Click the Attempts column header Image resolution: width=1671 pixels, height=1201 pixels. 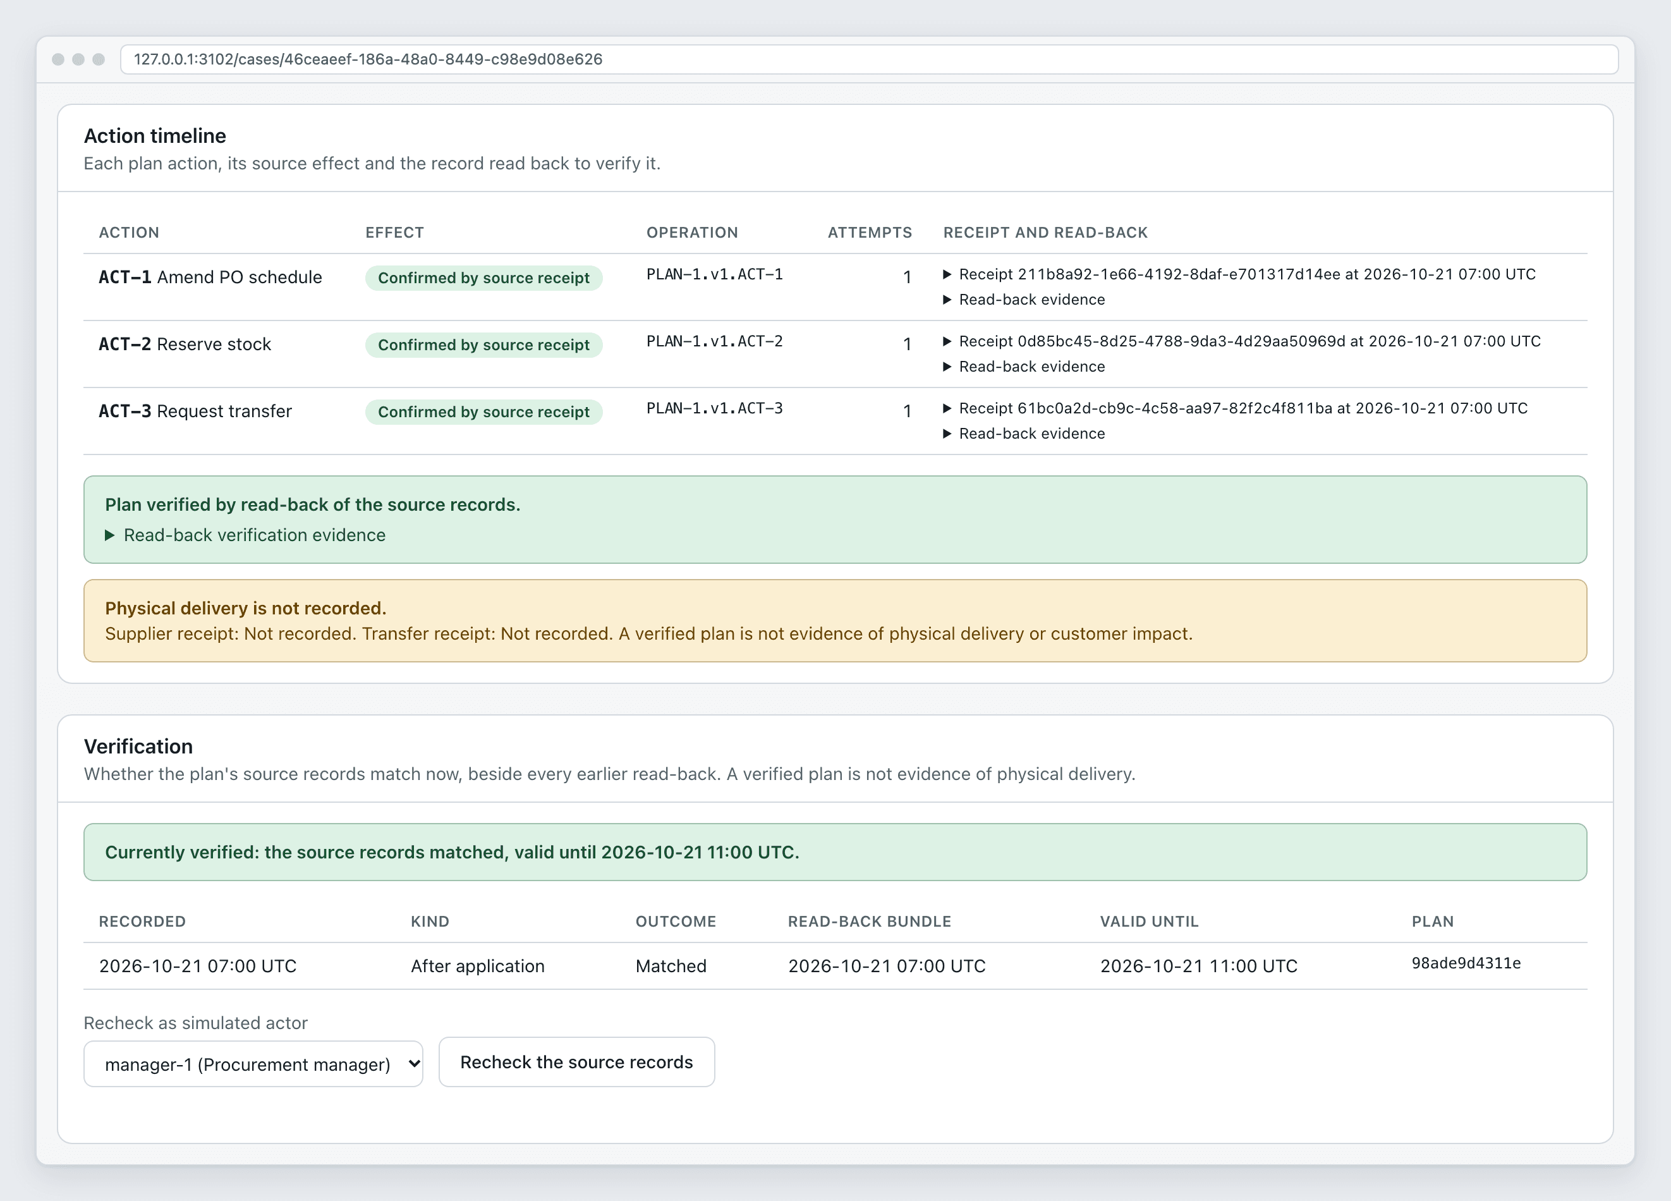pyautogui.click(x=870, y=233)
